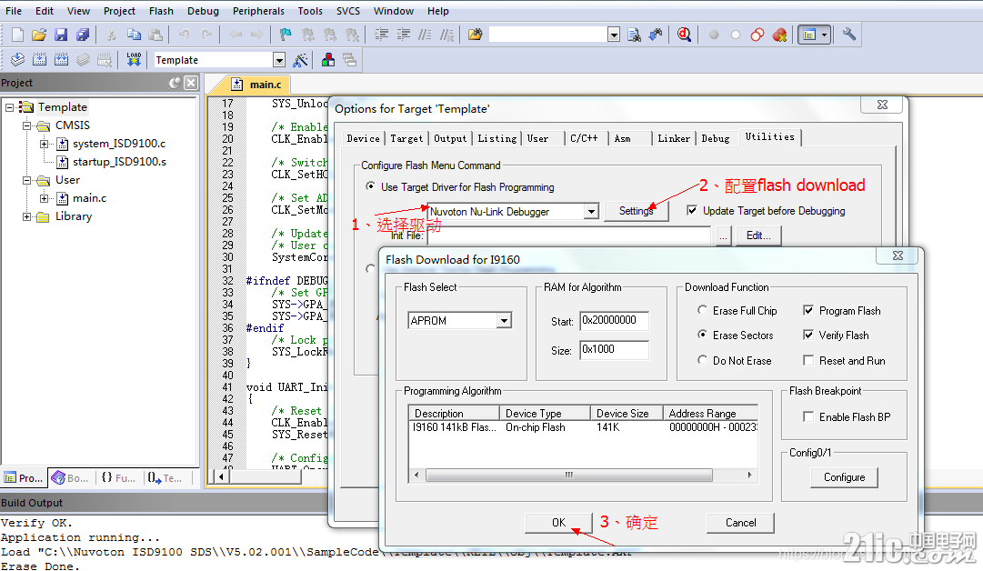Open the find text combo box dropdown arrow

614,35
